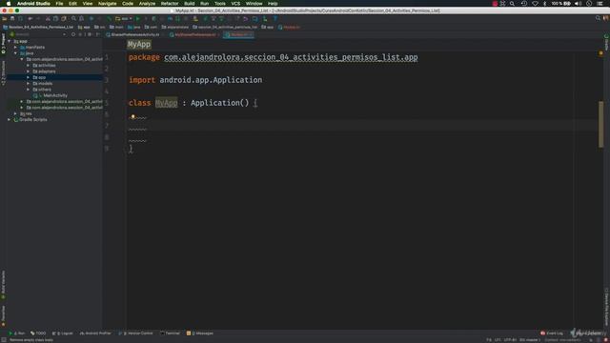Collapse the app module root node
The height and width of the screenshot is (343, 610).
[x=10, y=41]
